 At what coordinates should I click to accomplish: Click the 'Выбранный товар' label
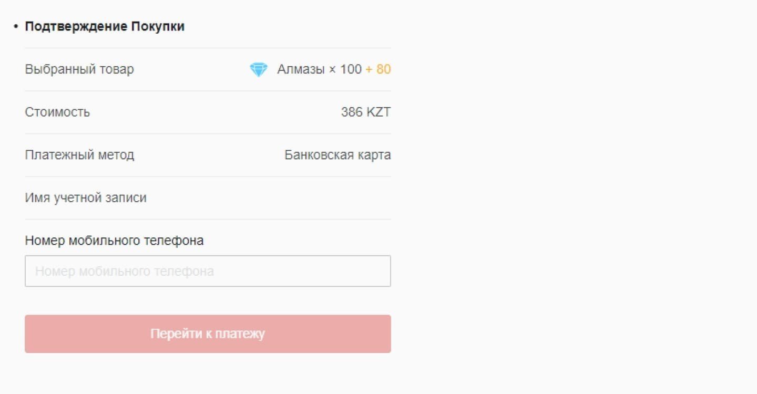79,69
